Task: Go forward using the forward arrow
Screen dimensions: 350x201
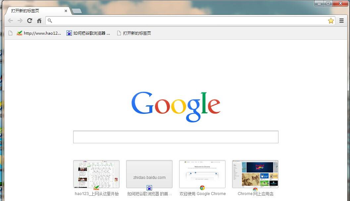Action: 20,21
